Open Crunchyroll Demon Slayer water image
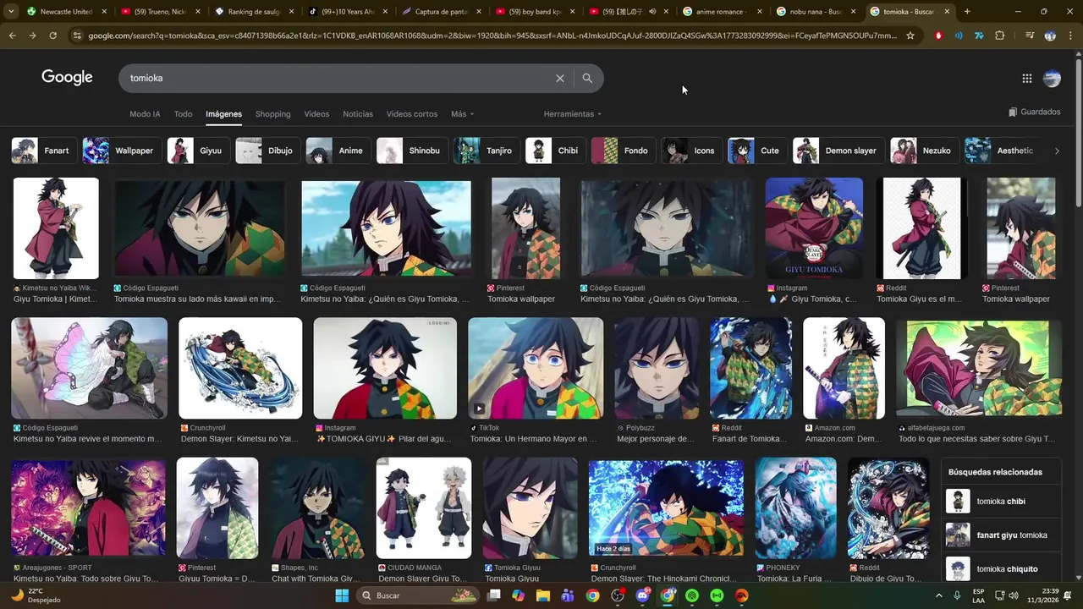The image size is (1083, 609). 240,368
